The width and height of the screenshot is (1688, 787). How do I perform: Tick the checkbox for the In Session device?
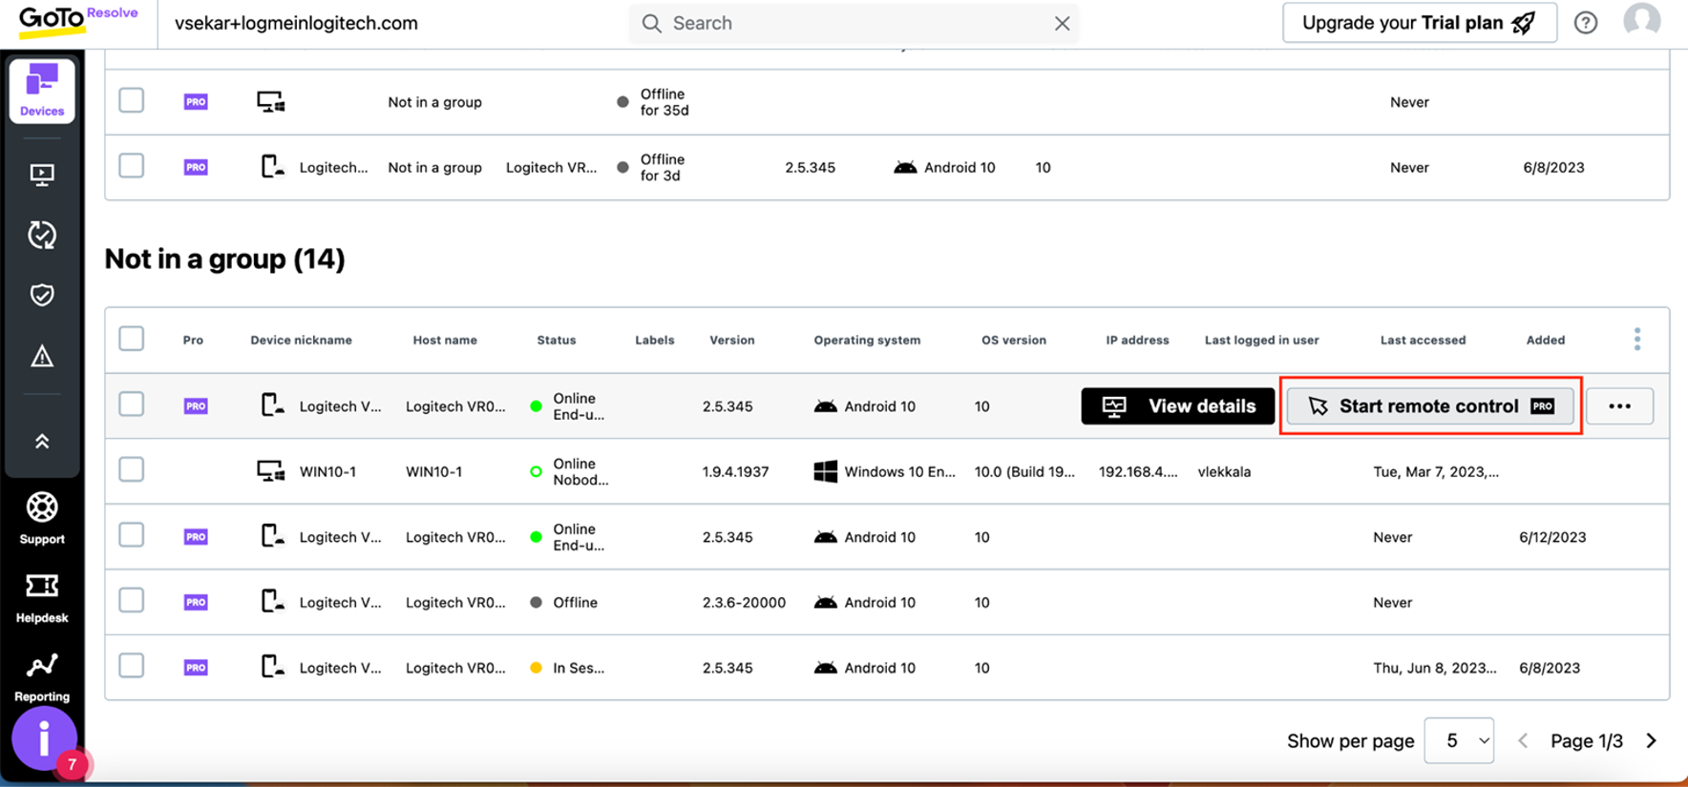click(132, 666)
